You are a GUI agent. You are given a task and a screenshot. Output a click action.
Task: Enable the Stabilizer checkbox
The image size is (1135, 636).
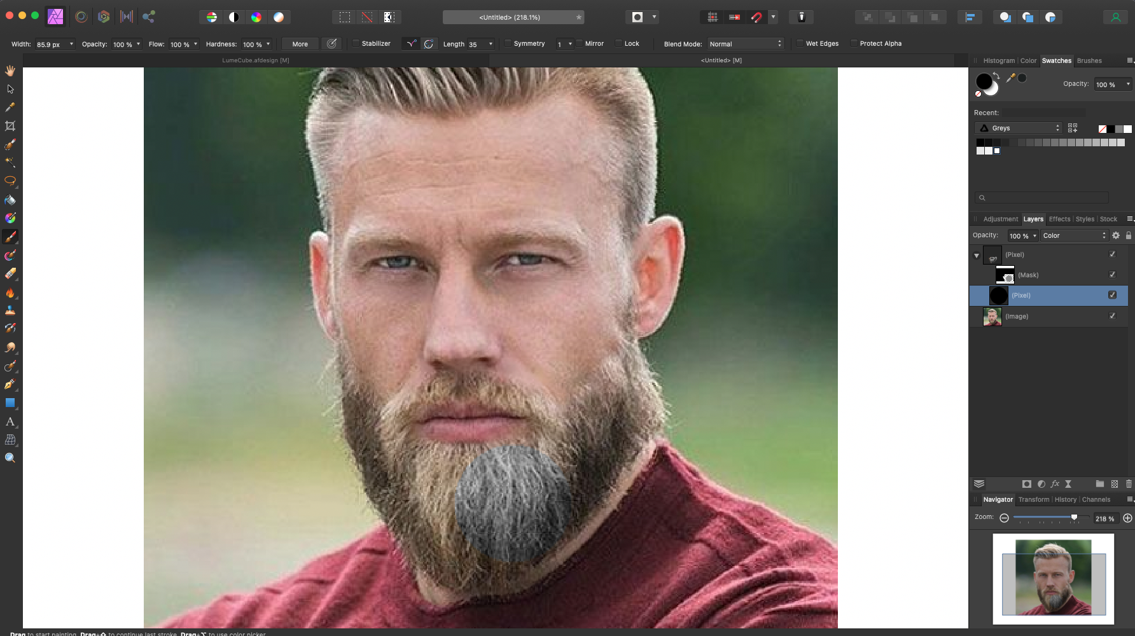(356, 44)
